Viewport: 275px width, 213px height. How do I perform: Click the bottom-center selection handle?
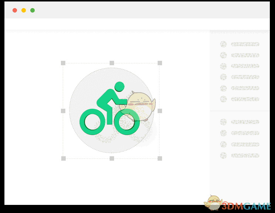tap(112, 158)
